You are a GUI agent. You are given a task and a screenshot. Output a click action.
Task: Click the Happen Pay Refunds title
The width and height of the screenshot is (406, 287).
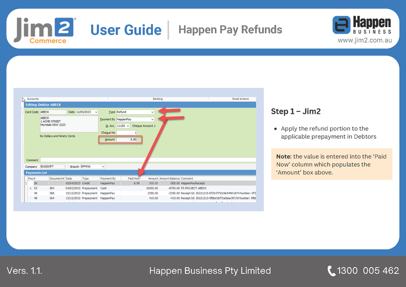[230, 30]
